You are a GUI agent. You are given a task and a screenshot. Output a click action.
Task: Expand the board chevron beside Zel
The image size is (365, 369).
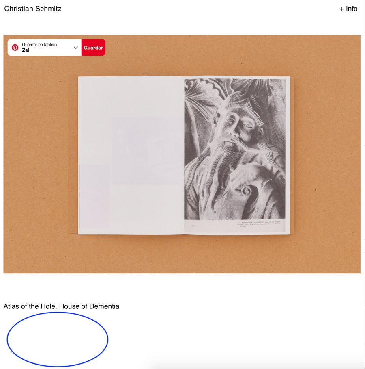point(75,48)
